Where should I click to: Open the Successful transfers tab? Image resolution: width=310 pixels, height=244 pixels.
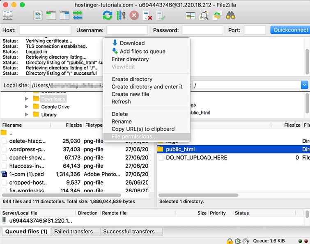[x=129, y=231]
